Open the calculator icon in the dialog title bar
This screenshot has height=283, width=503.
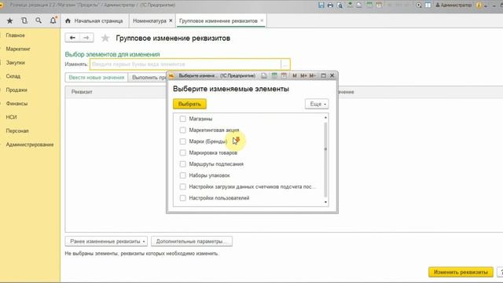pos(274,75)
